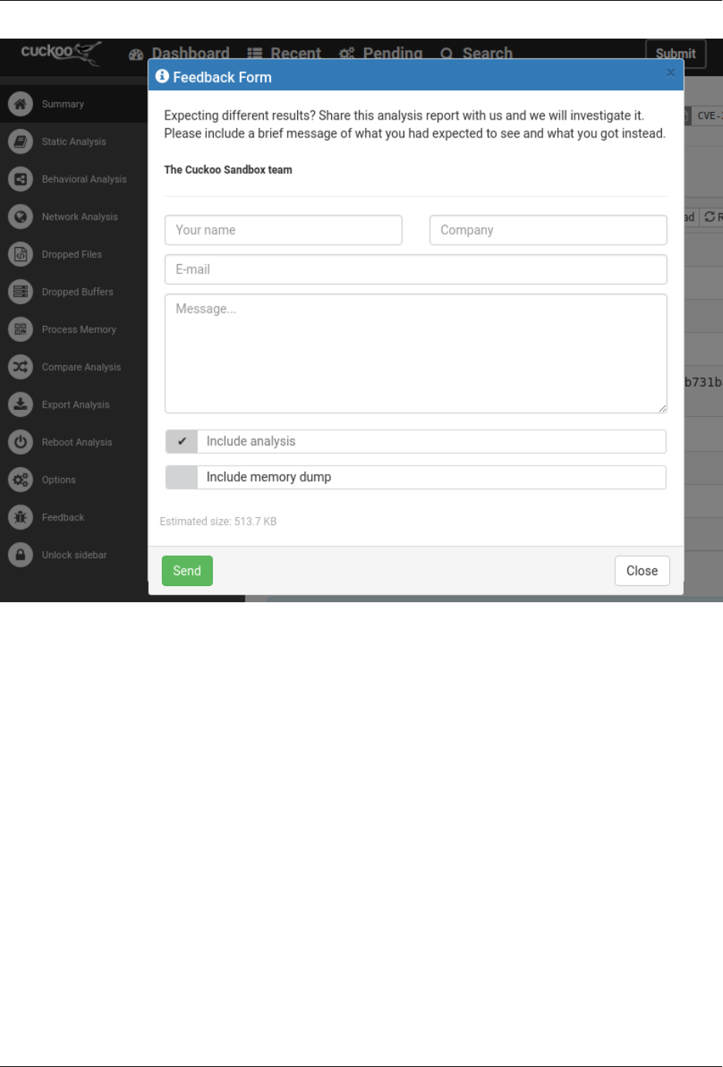
Task: Click the Compare Analysis shuffle icon
Action: pos(21,367)
